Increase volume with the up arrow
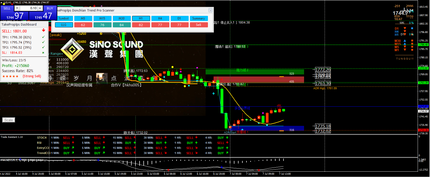The width and height of the screenshot is (430, 177). click(40, 8)
